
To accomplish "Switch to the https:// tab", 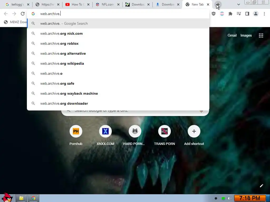I will pos(47,4).
